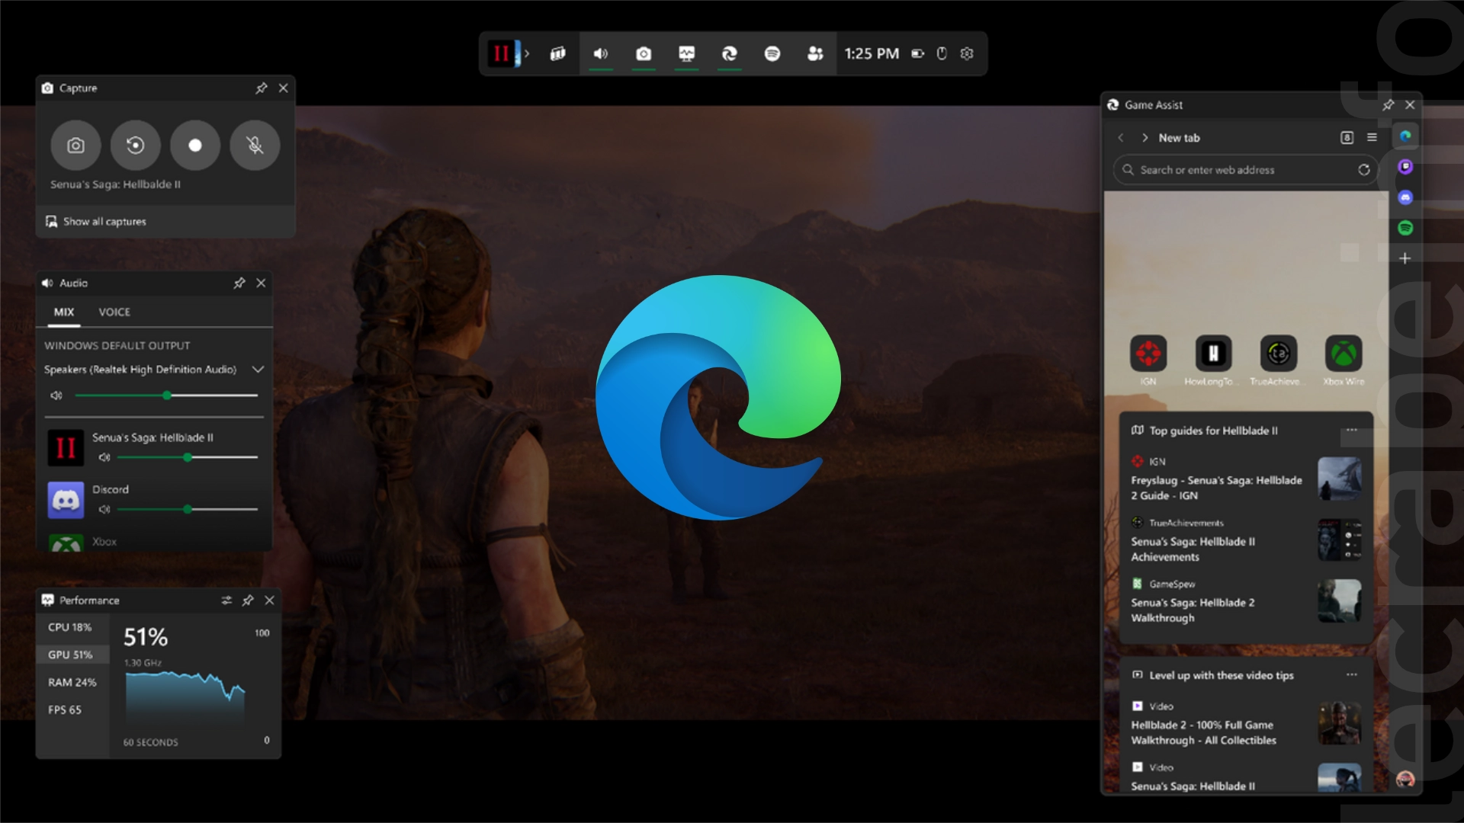
Task: Open the Spotify widget from Game Bar
Action: coord(772,53)
